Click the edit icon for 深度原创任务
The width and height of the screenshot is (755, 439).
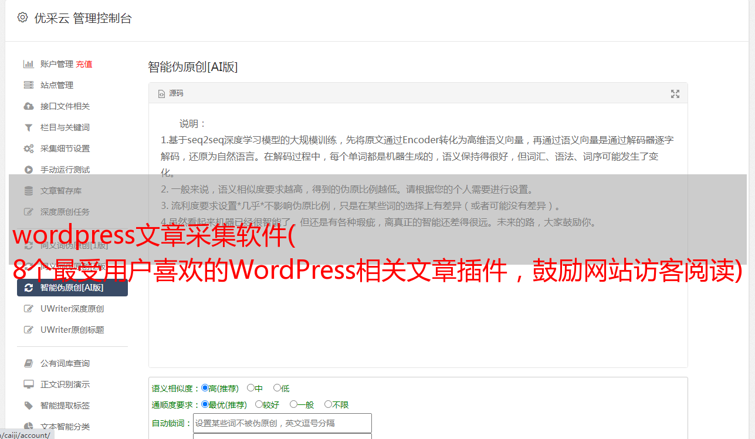[28, 212]
